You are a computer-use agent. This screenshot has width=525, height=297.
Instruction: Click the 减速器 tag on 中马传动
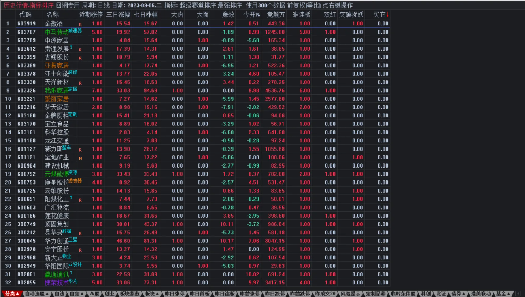click(75, 30)
